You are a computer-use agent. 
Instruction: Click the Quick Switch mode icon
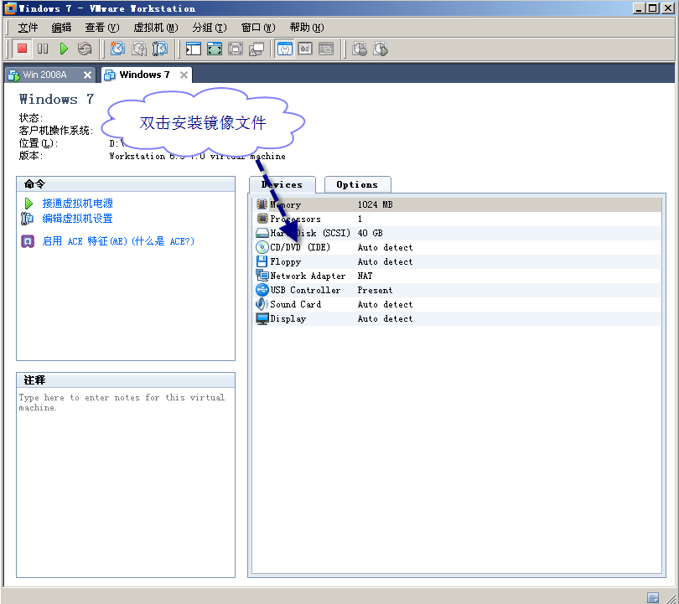pyautogui.click(x=215, y=49)
